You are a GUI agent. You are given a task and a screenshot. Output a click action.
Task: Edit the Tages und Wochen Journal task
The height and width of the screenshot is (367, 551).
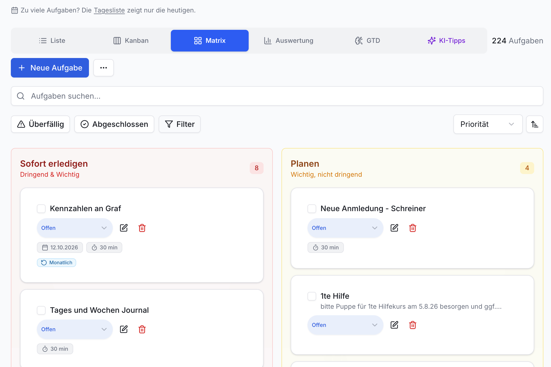pos(124,329)
